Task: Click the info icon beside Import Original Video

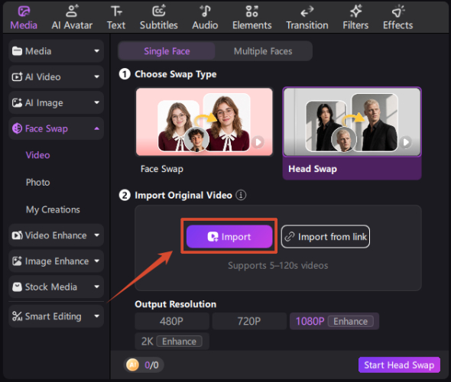Action: click(x=241, y=195)
